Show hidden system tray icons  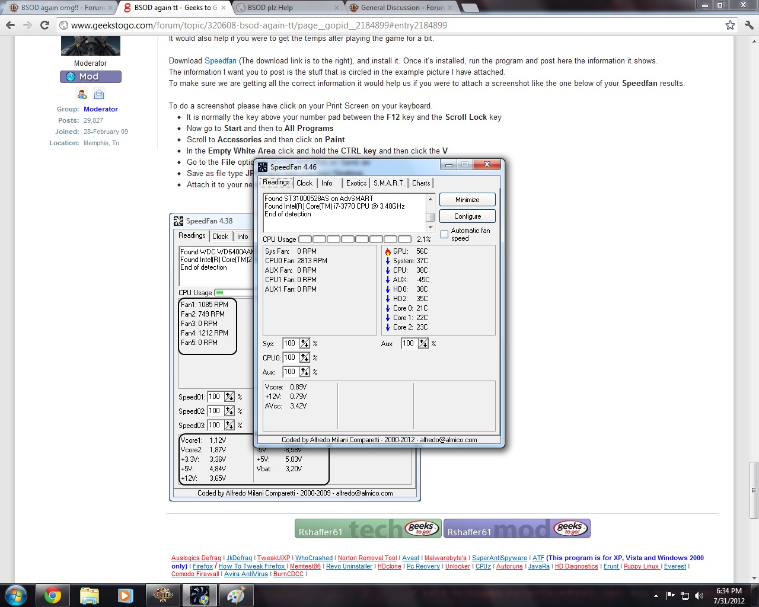[656, 596]
